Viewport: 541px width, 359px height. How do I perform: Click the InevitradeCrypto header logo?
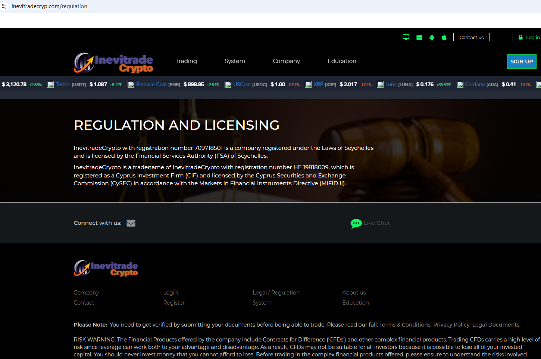click(113, 62)
